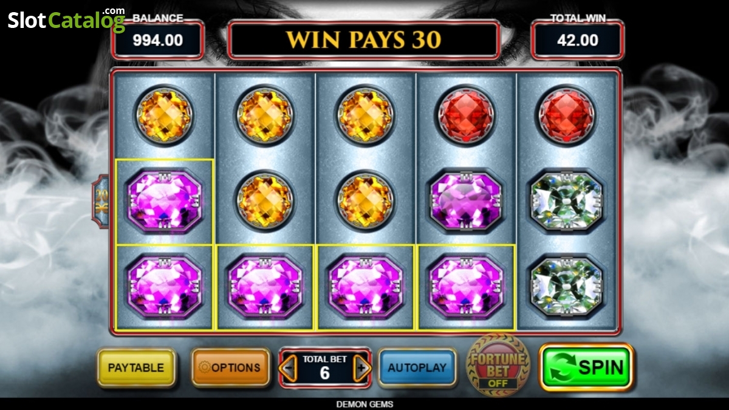Click the Balance display panel

[x=158, y=40]
